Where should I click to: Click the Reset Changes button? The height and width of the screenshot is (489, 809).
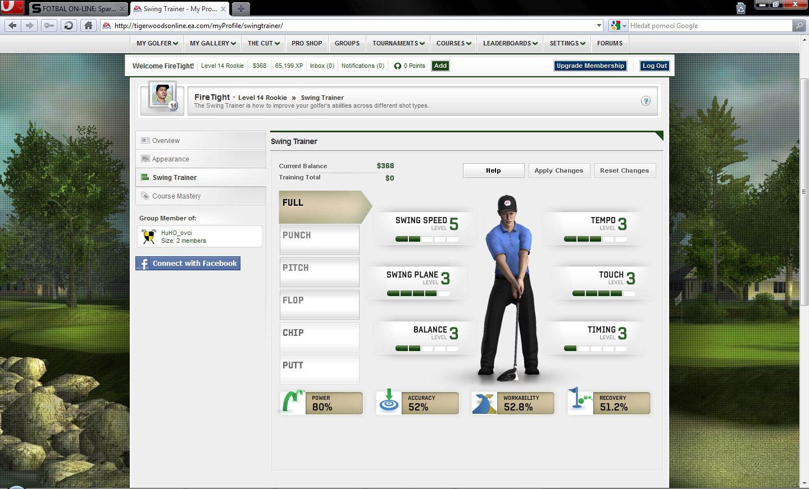pyautogui.click(x=625, y=170)
